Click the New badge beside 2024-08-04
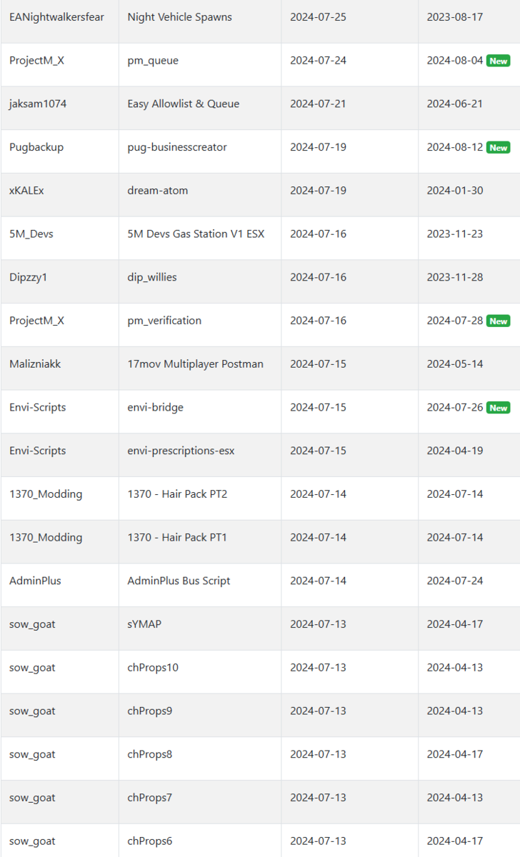The width and height of the screenshot is (520, 857). click(498, 61)
